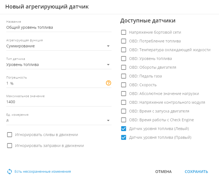
Task: Click the Погрешность percentage field
Action: coord(55,83)
